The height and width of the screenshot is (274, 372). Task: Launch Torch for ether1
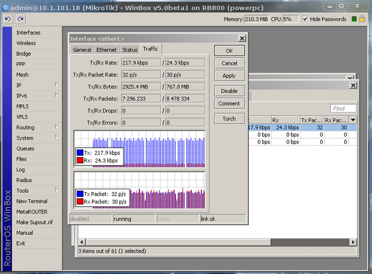pyautogui.click(x=229, y=119)
